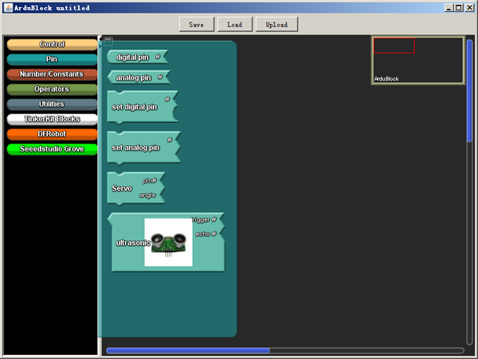Pick the set analog pin block
The width and height of the screenshot is (478, 359).
[x=143, y=148]
